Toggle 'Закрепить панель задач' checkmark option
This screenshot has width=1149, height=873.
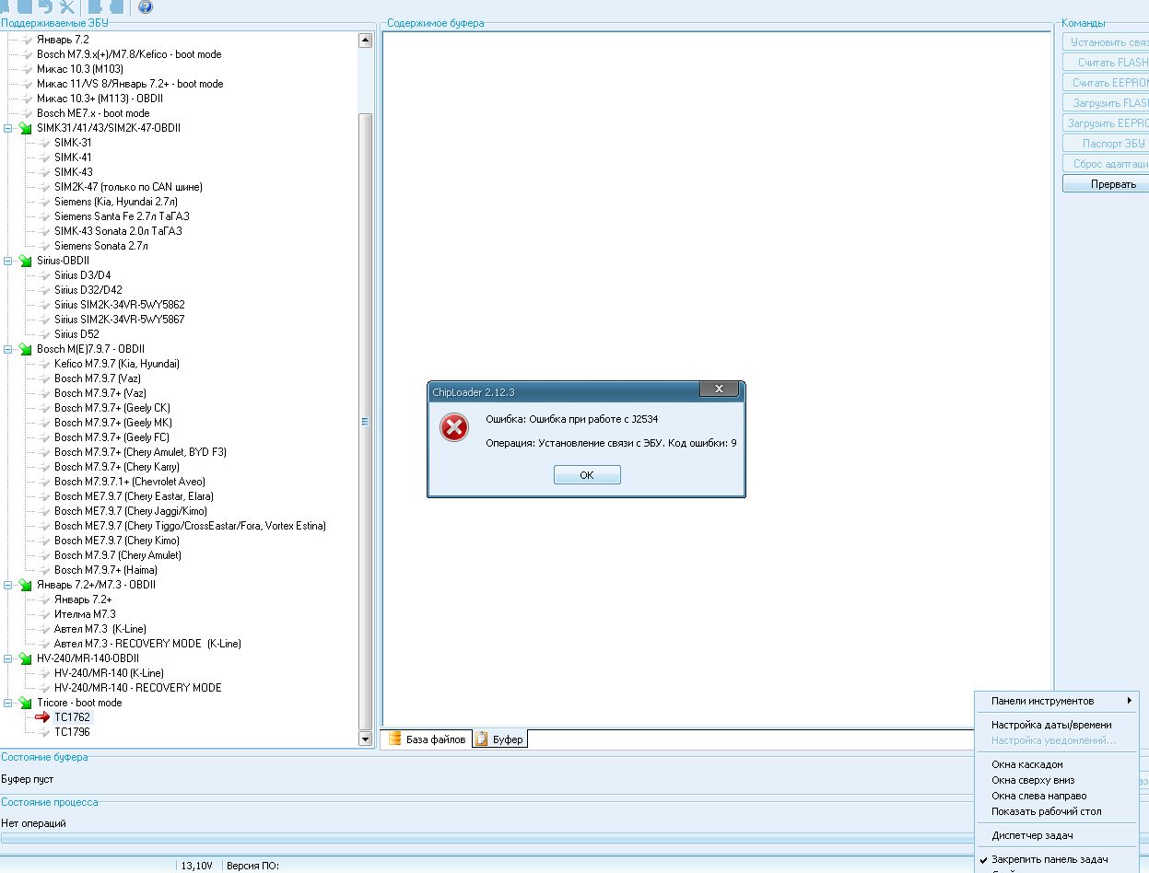(x=1049, y=859)
